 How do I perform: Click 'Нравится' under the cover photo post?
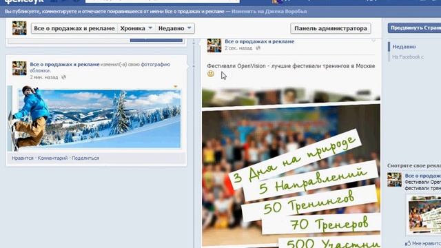tap(23, 158)
